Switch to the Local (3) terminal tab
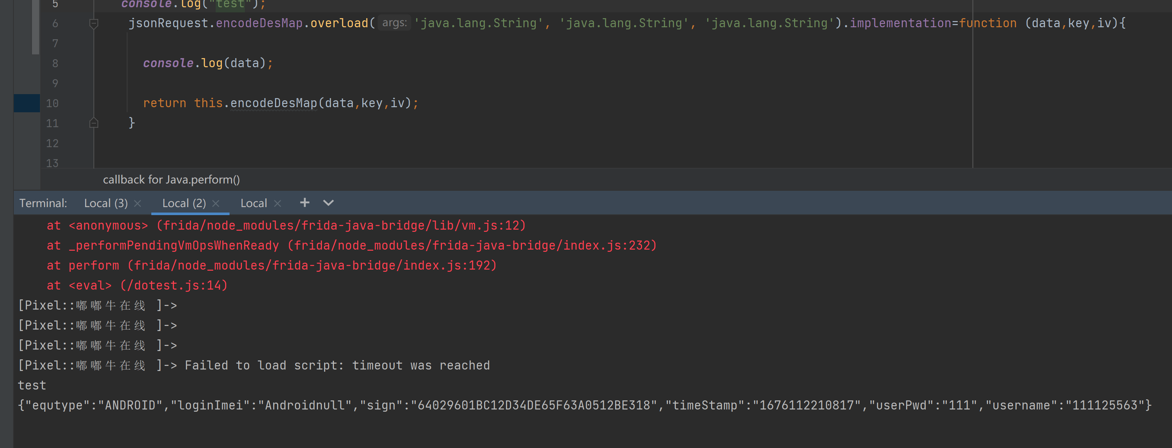 coord(105,203)
